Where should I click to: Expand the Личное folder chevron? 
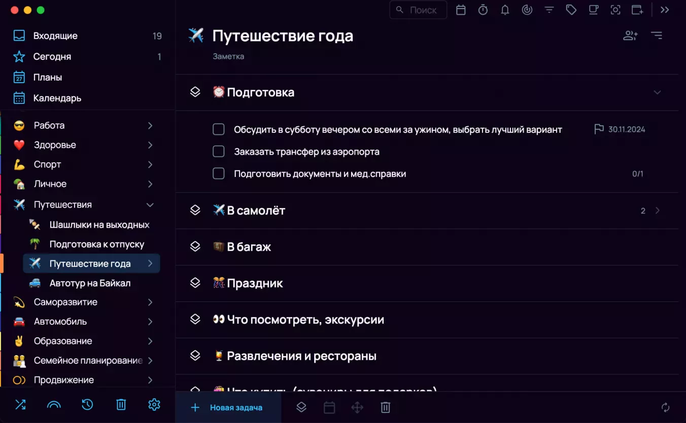pyautogui.click(x=150, y=184)
